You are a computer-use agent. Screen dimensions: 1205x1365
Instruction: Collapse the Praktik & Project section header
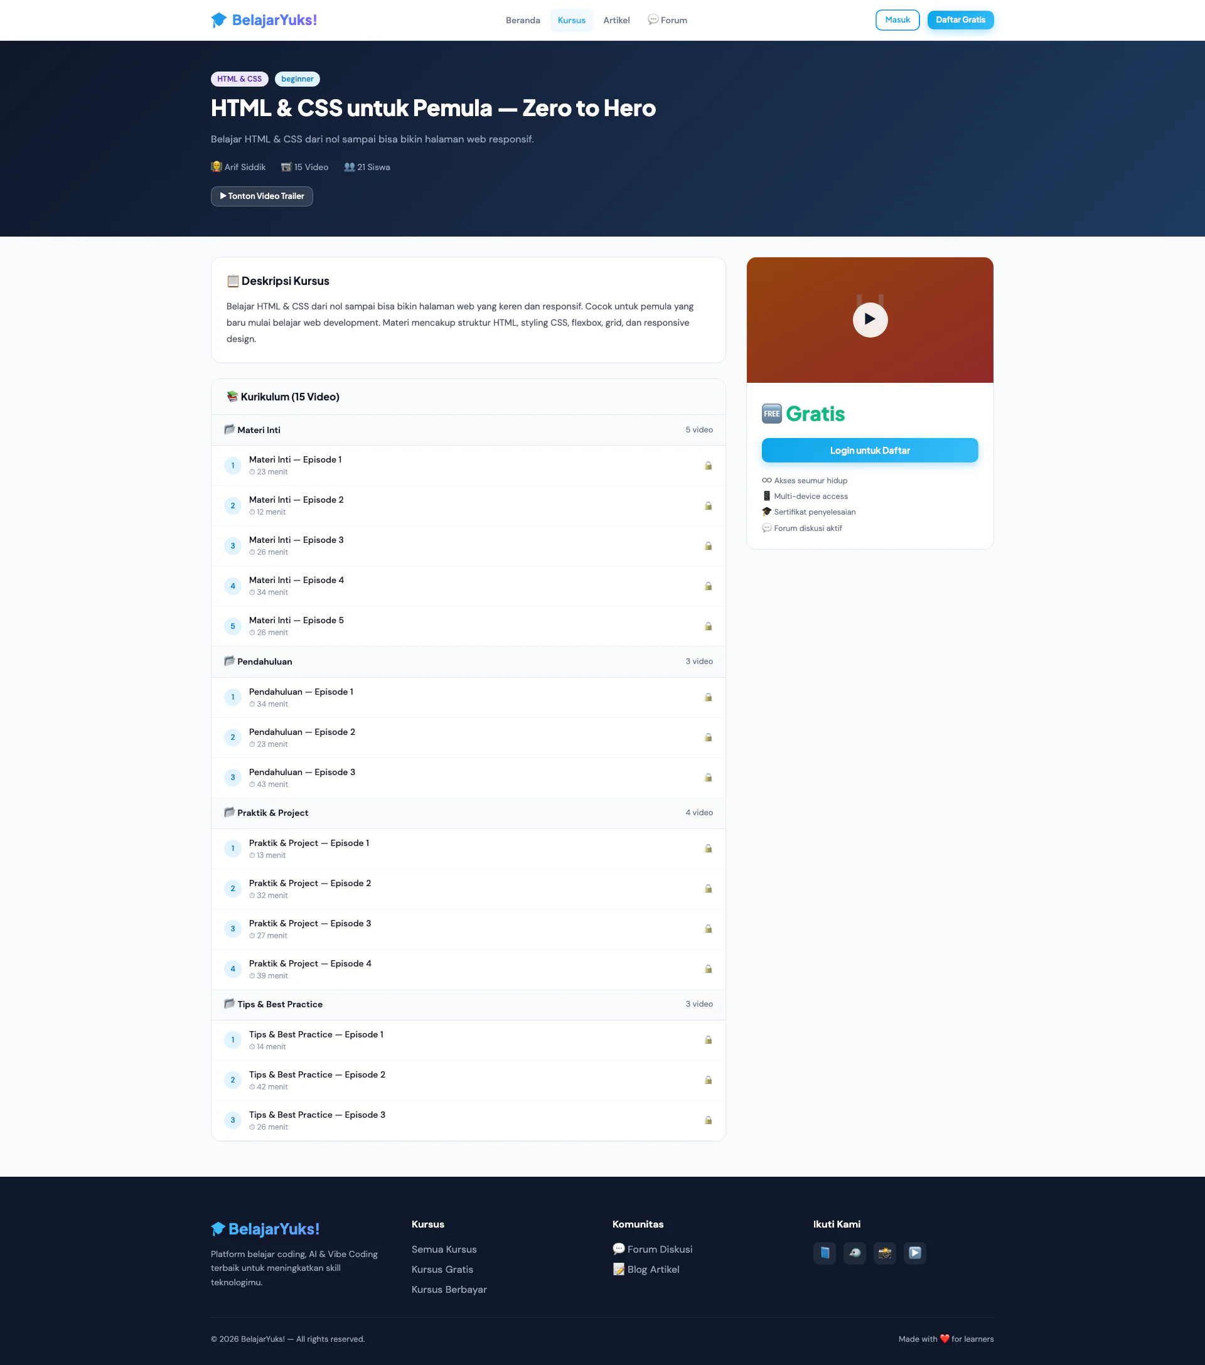coord(468,813)
